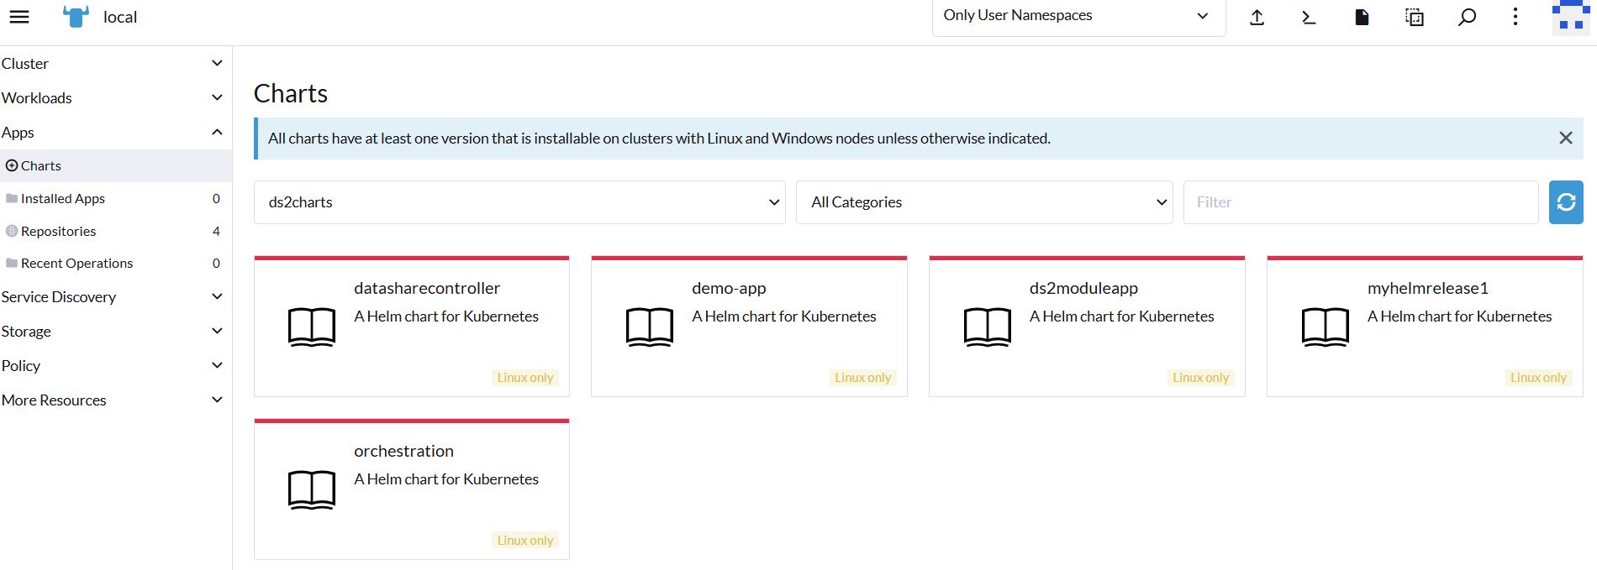The image size is (1597, 570).
Task: Open the resource search magnifier icon
Action: (x=1467, y=18)
